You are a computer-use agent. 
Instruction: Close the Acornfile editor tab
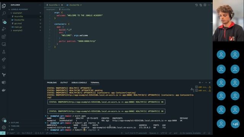[62, 5]
